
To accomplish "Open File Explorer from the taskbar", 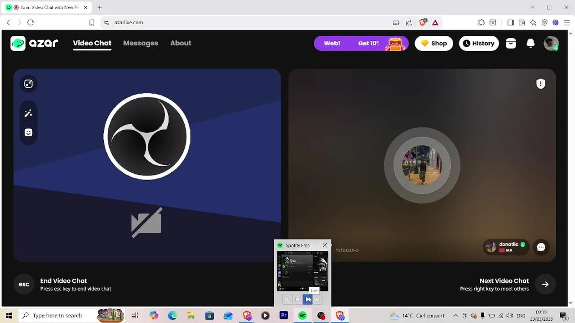I will point(191,316).
